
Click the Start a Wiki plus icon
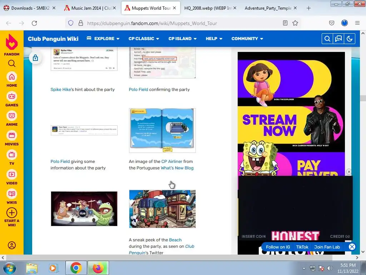pos(12,213)
